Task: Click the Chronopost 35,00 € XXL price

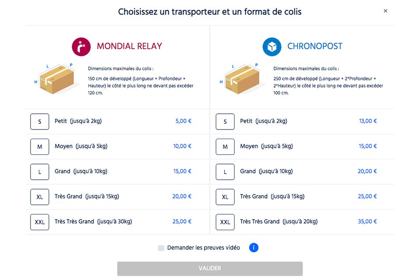Action: point(367,221)
